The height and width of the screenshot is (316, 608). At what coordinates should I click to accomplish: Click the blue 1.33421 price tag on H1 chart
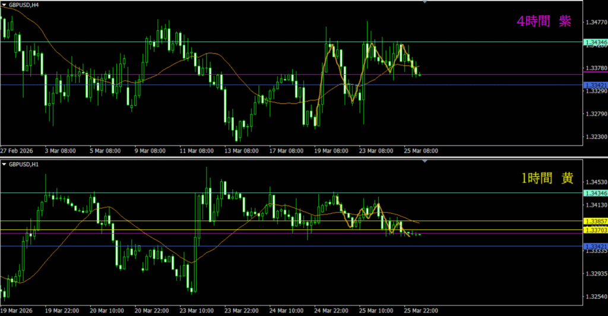click(596, 246)
